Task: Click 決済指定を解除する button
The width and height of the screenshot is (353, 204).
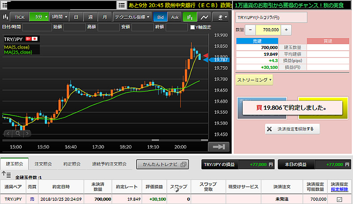Action: 292,129
